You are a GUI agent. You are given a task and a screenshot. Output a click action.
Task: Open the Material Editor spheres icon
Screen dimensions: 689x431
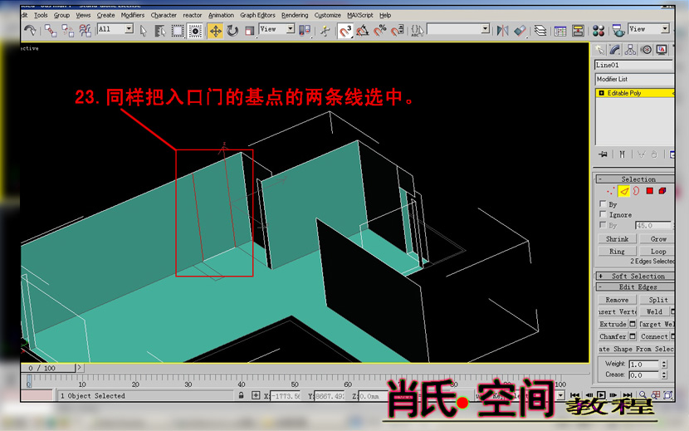pyautogui.click(x=599, y=31)
